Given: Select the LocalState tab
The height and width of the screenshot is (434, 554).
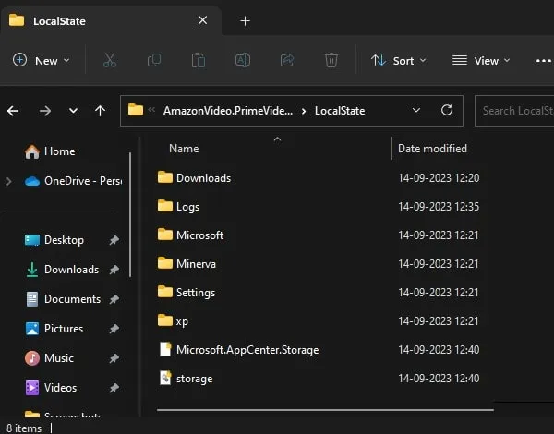Looking at the screenshot, I should [111, 21].
